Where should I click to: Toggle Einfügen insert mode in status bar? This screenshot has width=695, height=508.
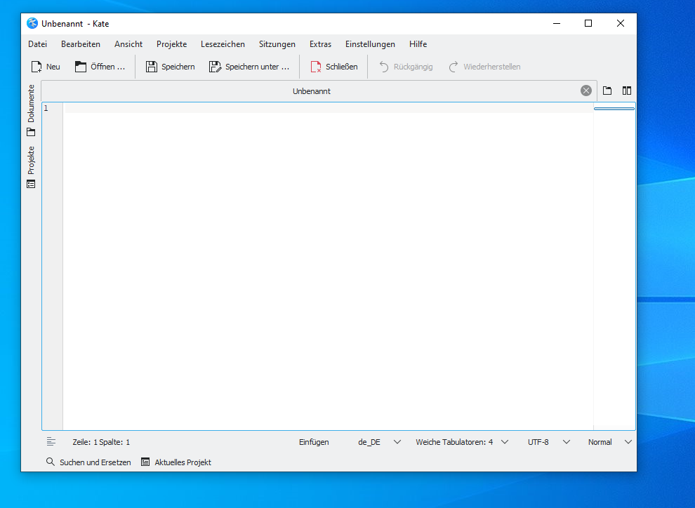(x=314, y=442)
